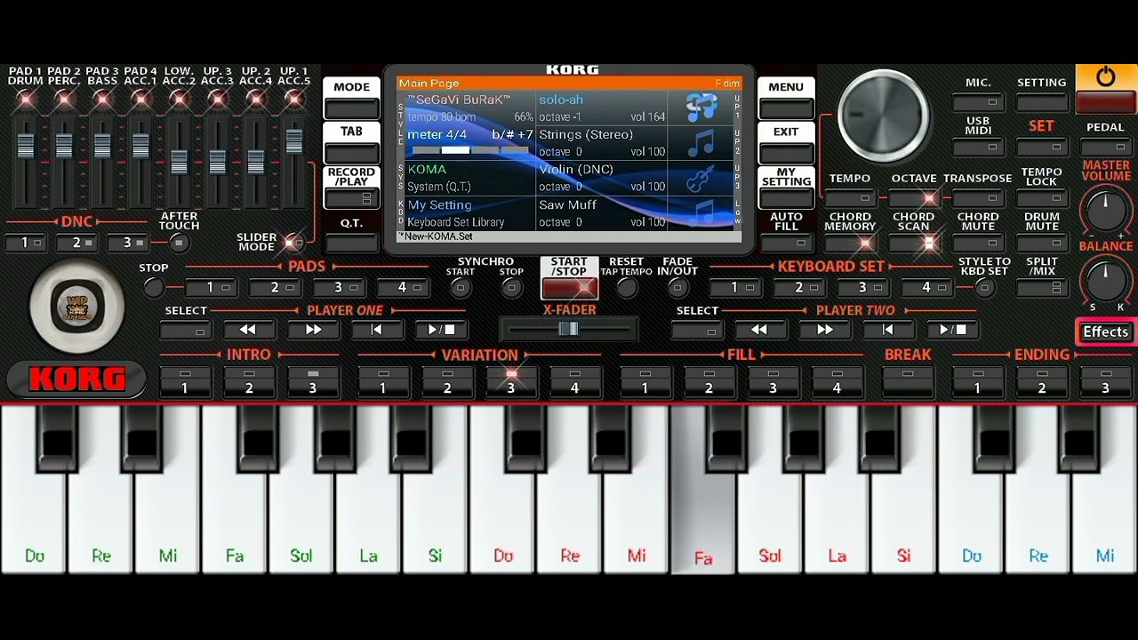Screen dimensions: 1138x640
Task: Toggle Chord Scan
Action: tap(914, 243)
